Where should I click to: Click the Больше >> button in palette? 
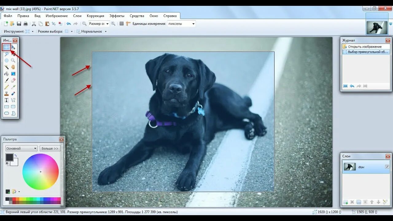50,148
